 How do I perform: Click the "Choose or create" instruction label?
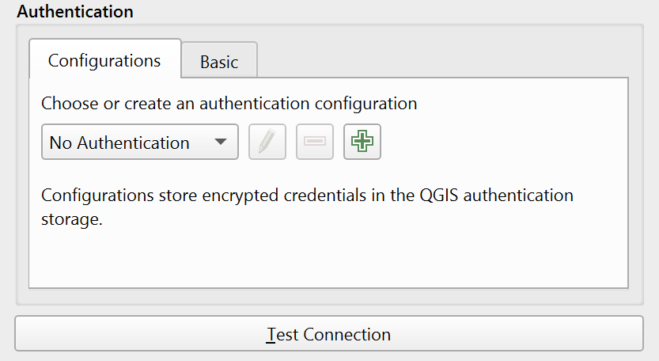tap(229, 103)
